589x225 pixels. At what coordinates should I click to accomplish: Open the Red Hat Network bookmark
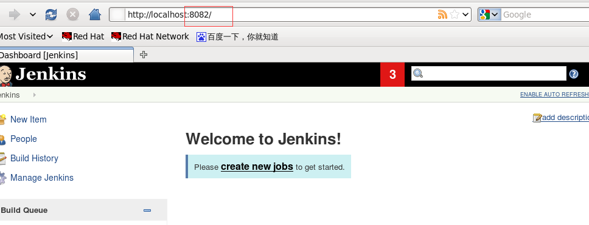click(x=150, y=36)
